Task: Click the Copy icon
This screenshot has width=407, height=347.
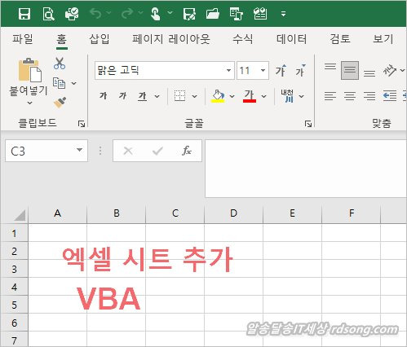Action: click(x=59, y=83)
